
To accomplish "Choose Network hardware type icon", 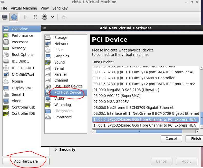I will pos(48,44).
